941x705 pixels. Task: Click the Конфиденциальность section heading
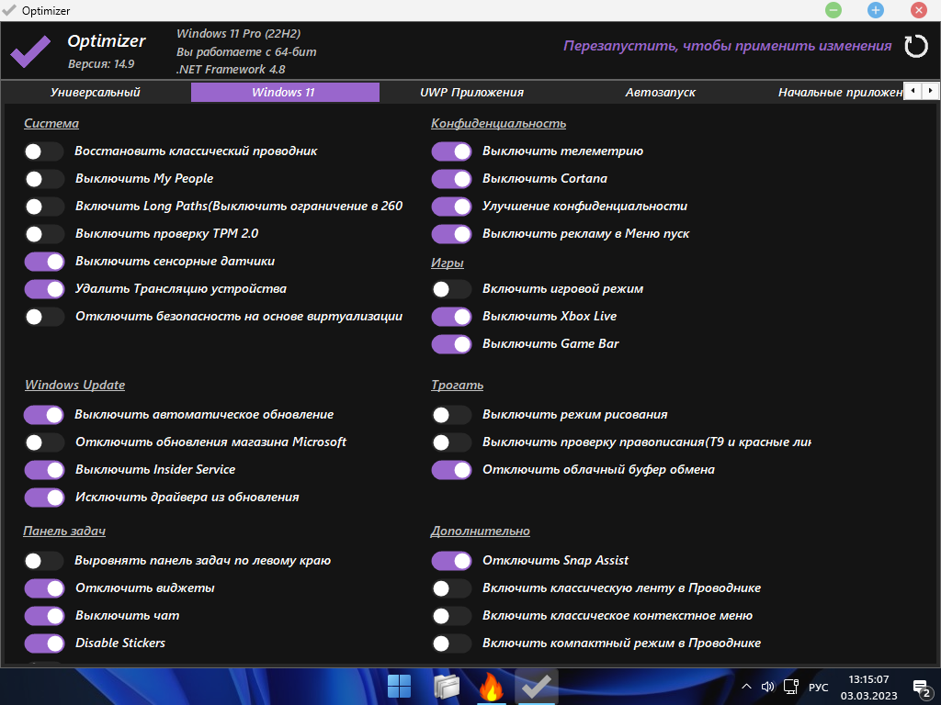click(x=498, y=124)
